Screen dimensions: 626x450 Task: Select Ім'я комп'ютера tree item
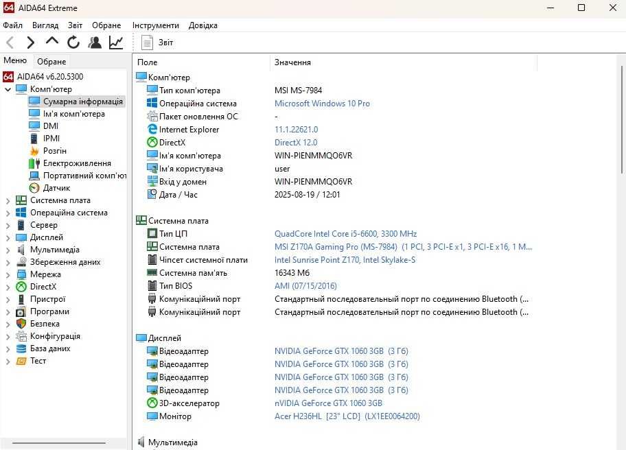(67, 114)
